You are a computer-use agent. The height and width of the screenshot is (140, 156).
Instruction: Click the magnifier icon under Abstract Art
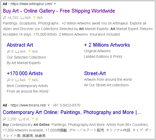[x=9, y=51]
